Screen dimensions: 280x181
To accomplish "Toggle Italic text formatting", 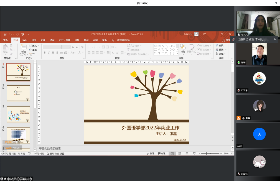I will click(x=49, y=53).
